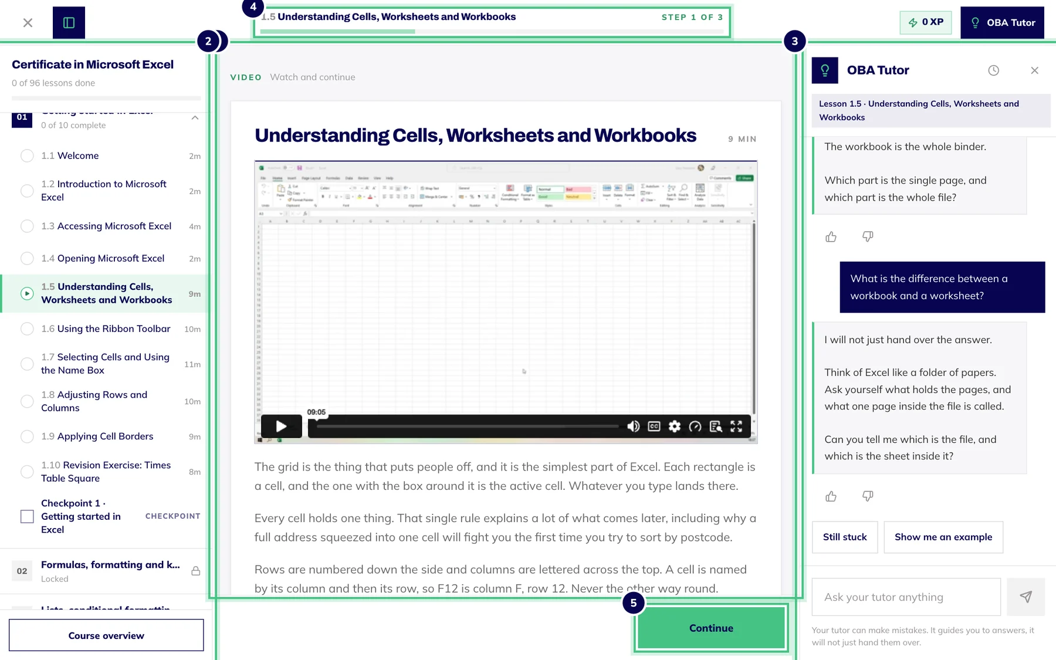Turn on closed captions in video
The width and height of the screenshot is (1056, 660).
tap(654, 427)
